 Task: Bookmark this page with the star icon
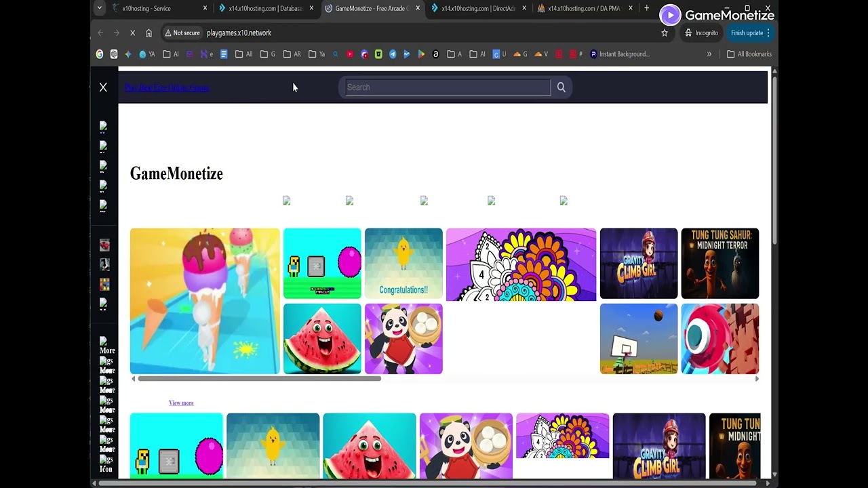coord(665,33)
